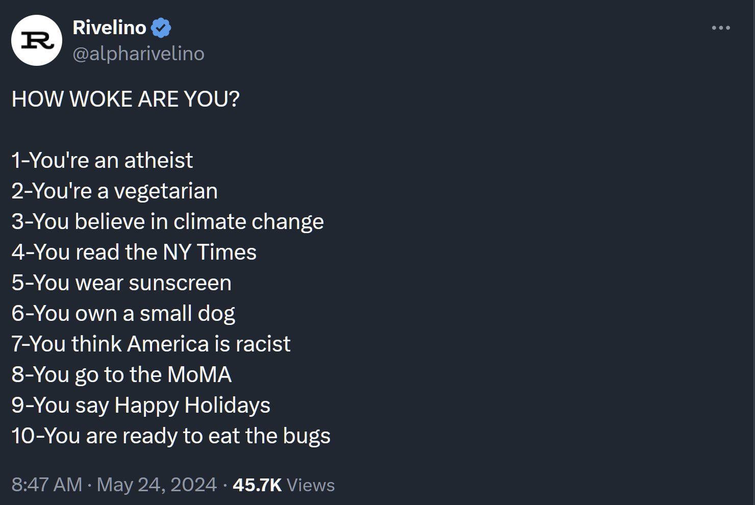
Task: Click the "believe in climate change" line
Action: tap(167, 221)
